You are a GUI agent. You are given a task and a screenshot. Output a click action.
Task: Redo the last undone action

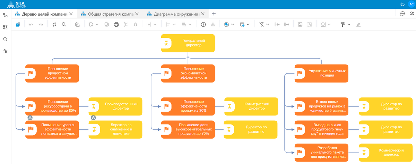pyautogui.click(x=41, y=24)
